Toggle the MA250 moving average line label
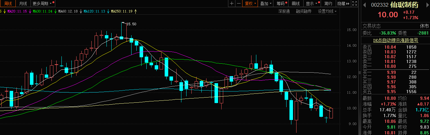 (x=122, y=12)
